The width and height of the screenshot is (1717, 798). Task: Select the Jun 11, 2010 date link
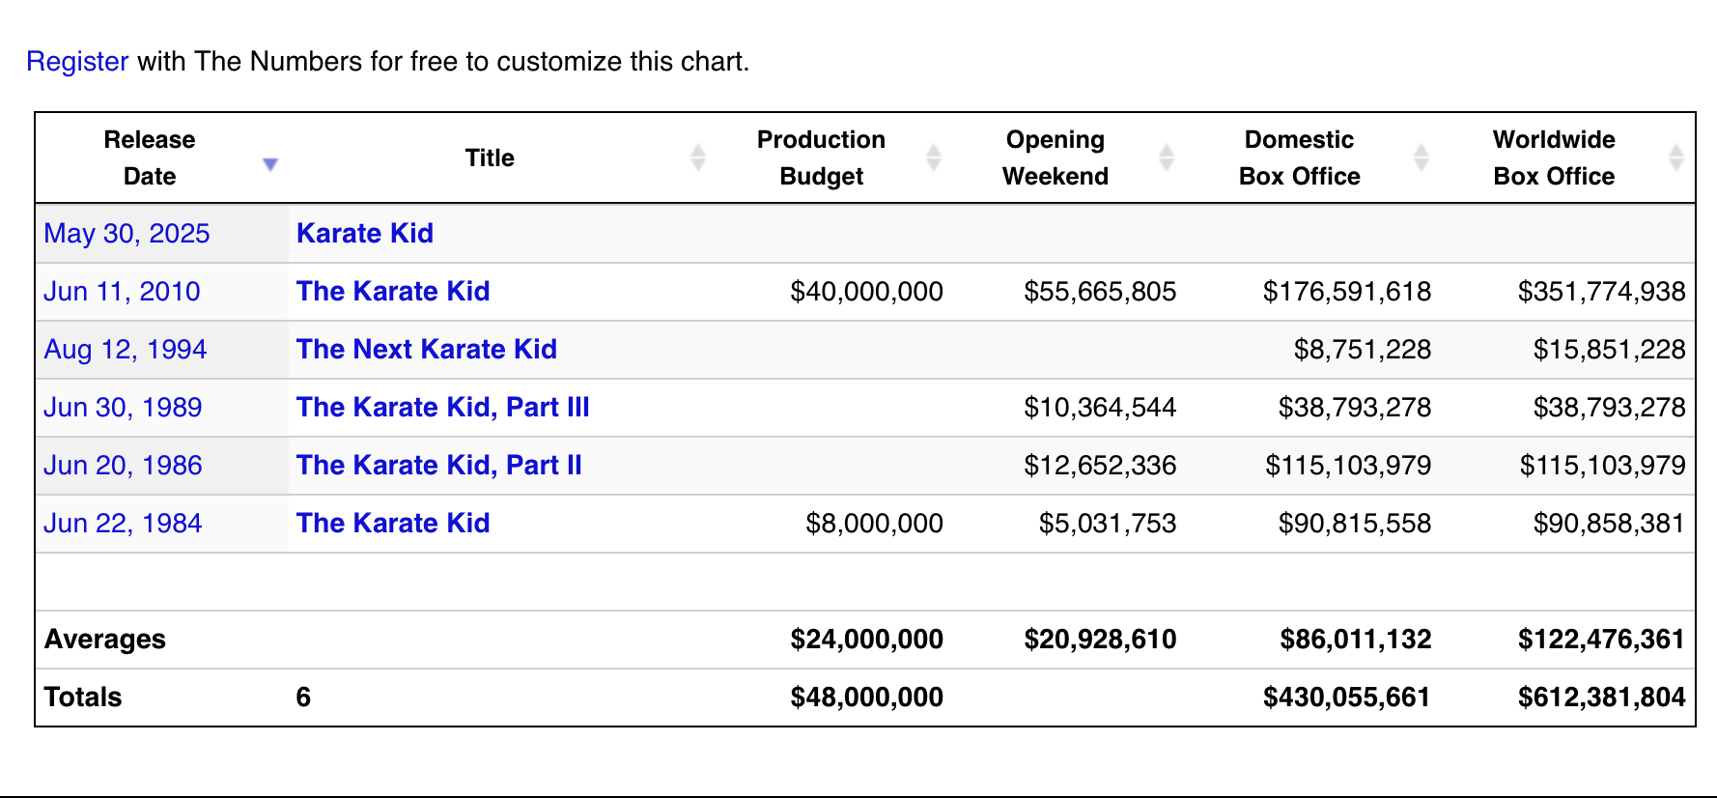pyautogui.click(x=122, y=292)
